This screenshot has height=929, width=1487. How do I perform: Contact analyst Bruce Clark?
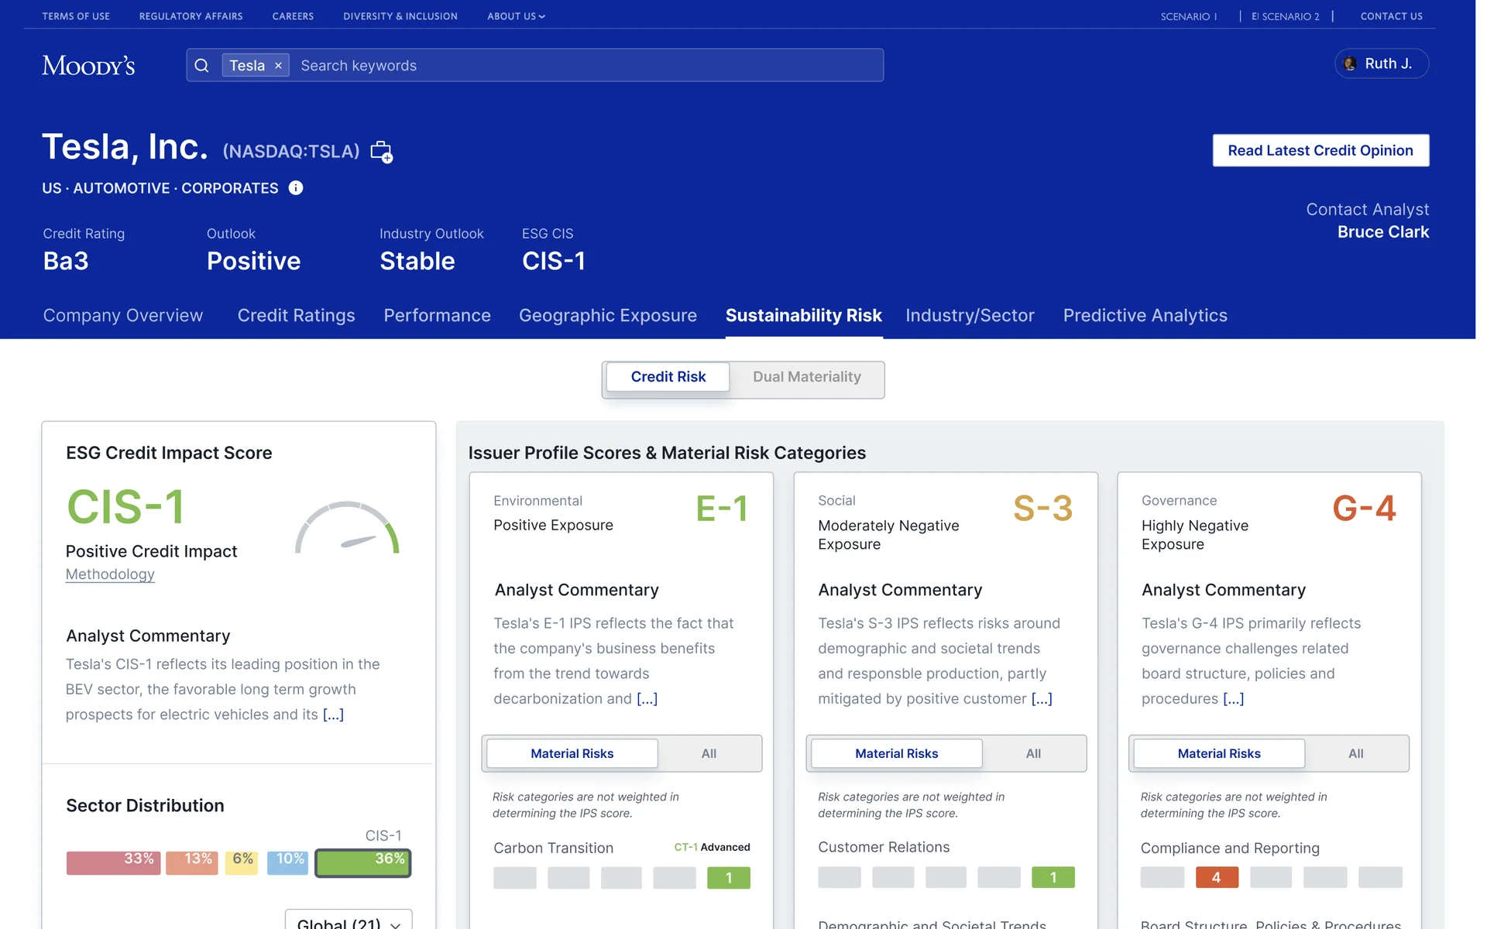point(1382,232)
